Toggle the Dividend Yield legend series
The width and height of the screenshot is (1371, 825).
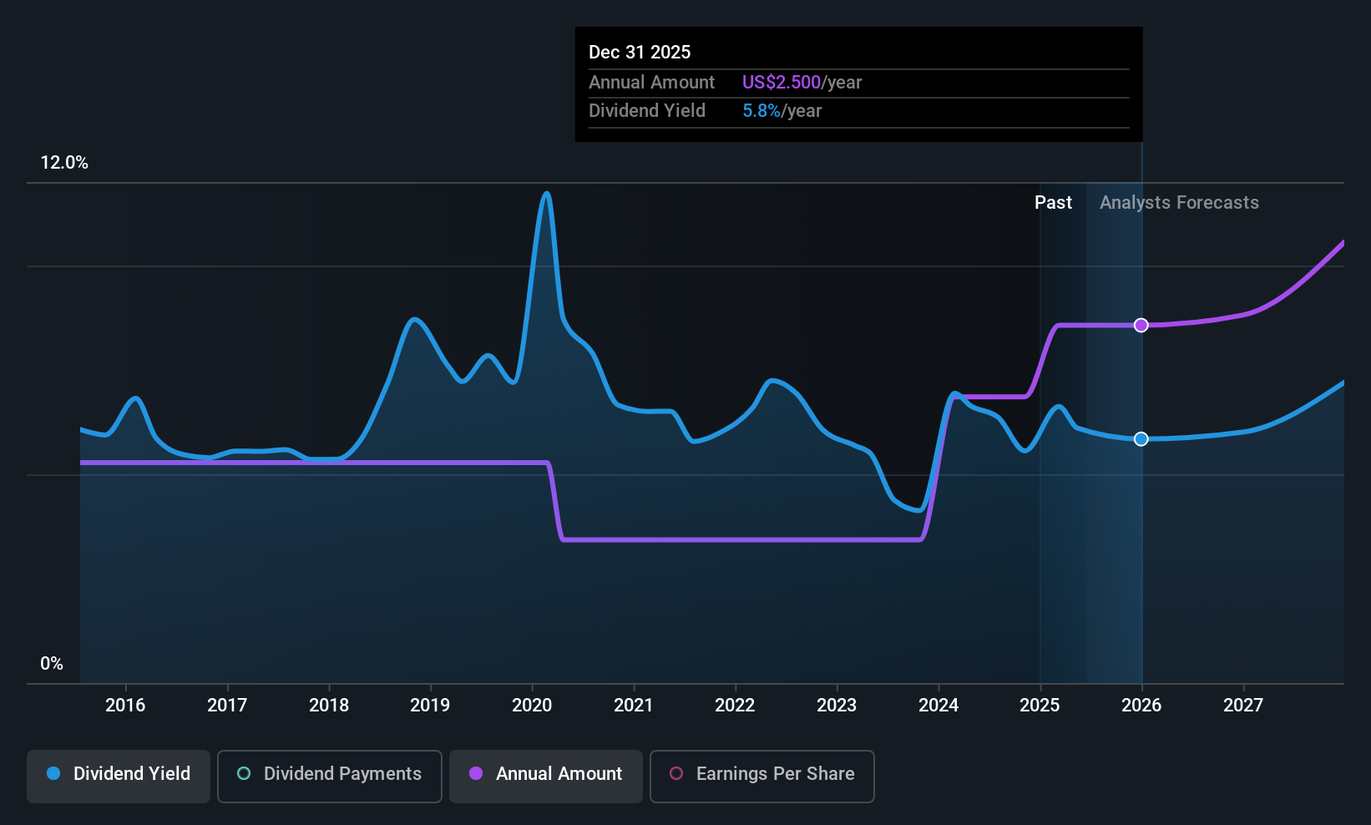pos(119,776)
